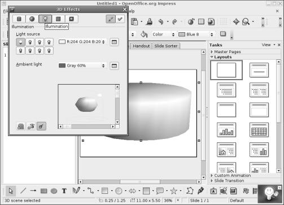Image resolution: width=284 pixels, height=205 pixels.
Task: Click Convert to Lathe Object icon
Action: [31, 126]
